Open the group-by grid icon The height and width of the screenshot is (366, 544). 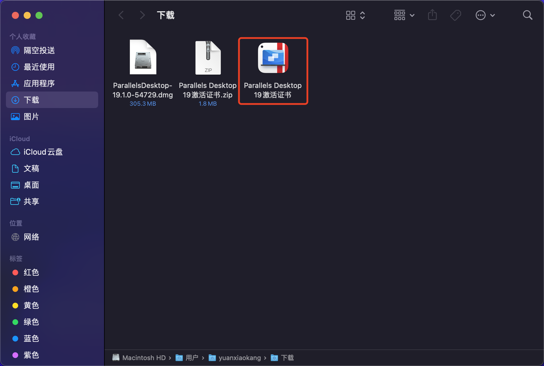[x=399, y=15]
